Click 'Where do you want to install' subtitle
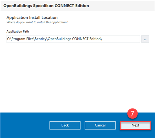 point(37,22)
